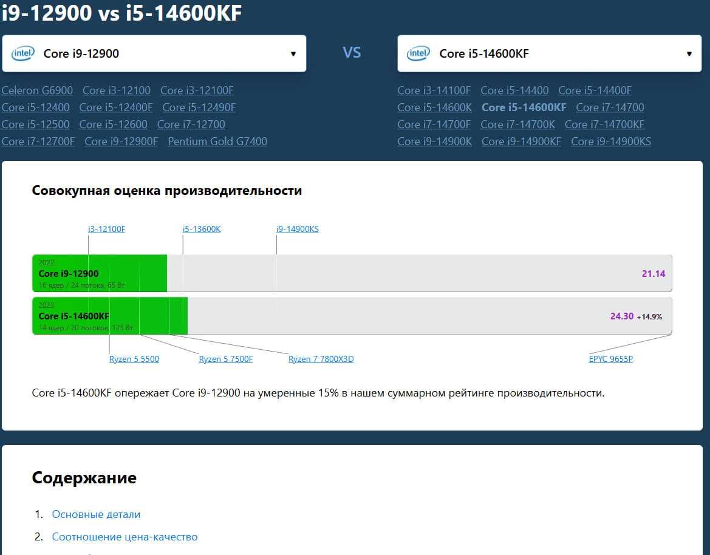This screenshot has height=555, width=710.
Task: Click Intel logo beside Core i5-14600KF
Action: (x=418, y=53)
